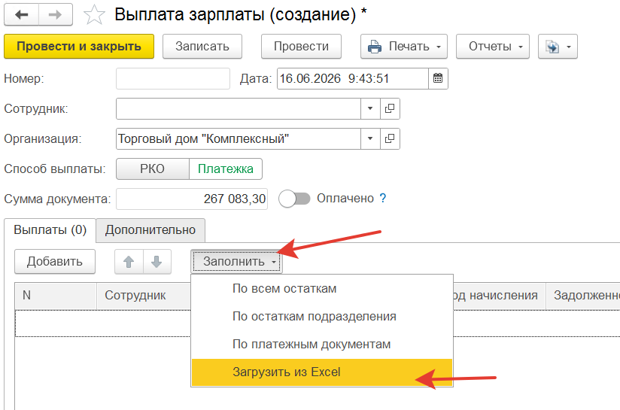Choose По остаткам подразделения menu item
The height and width of the screenshot is (410, 620).
click(x=322, y=316)
